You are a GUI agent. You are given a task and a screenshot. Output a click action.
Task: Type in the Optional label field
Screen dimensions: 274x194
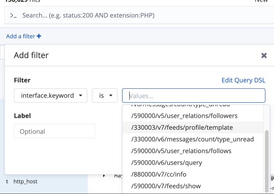tap(54, 131)
